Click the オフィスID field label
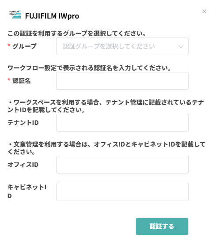The image size is (212, 241). pyautogui.click(x=23, y=165)
